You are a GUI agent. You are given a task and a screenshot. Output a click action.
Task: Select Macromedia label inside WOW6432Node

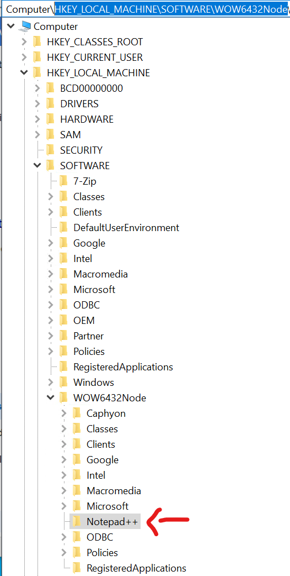pyautogui.click(x=114, y=490)
